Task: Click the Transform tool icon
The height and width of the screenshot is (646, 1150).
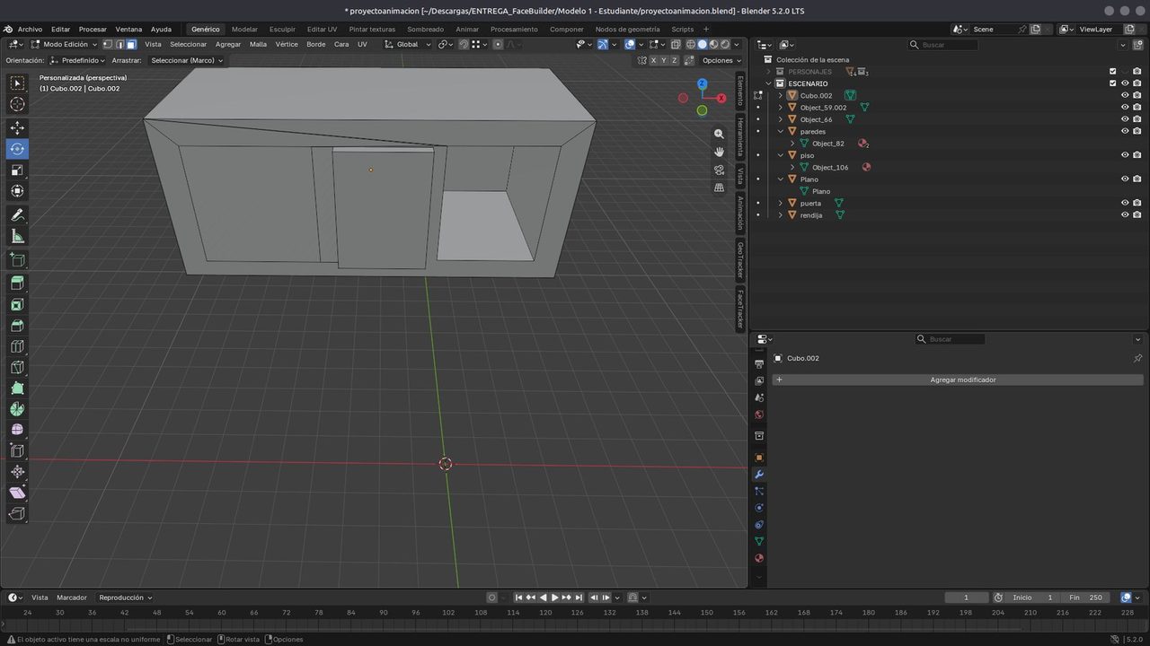Action: tap(17, 191)
